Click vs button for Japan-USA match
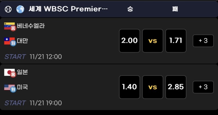 click(153, 87)
